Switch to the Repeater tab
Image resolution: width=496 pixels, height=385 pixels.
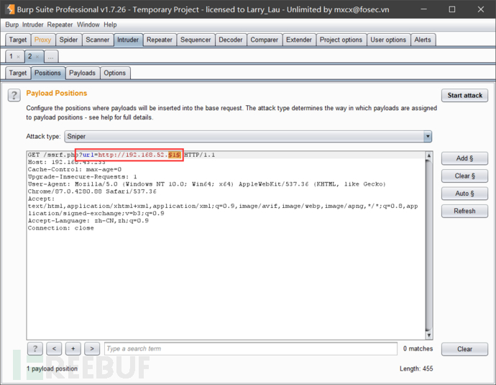159,40
